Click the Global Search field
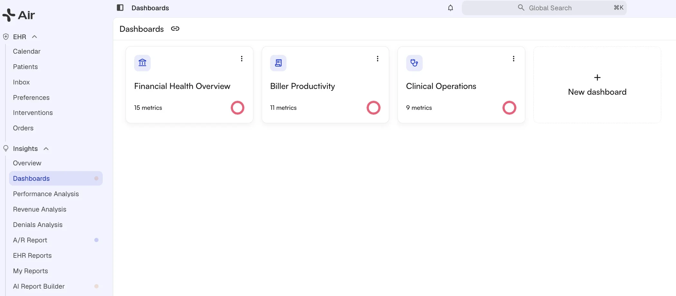 544,8
